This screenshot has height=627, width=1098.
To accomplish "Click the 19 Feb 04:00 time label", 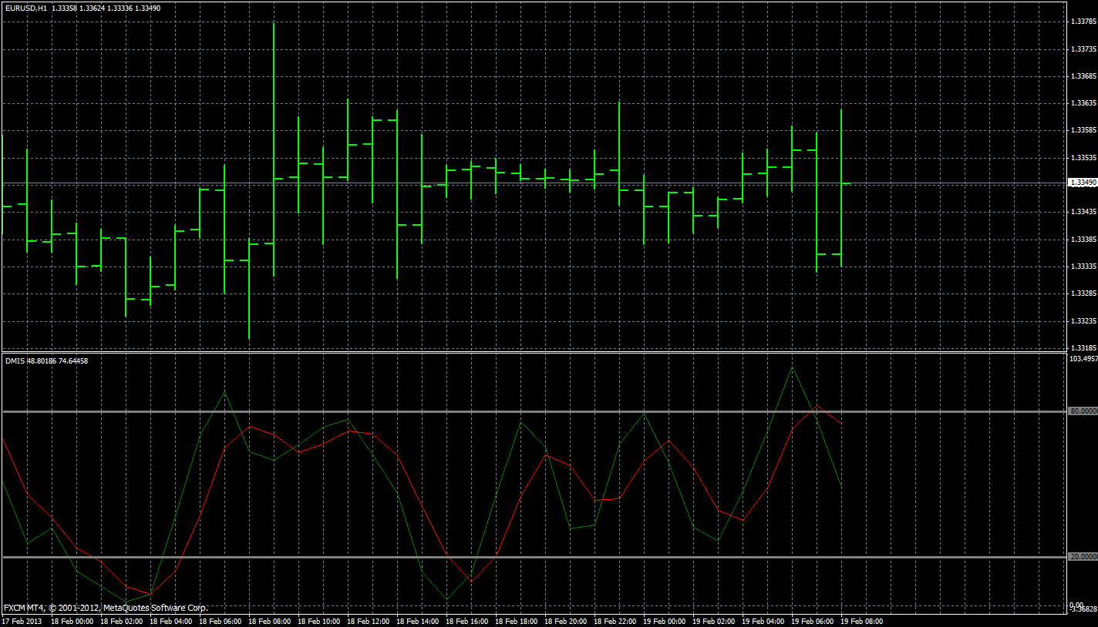I will (763, 621).
